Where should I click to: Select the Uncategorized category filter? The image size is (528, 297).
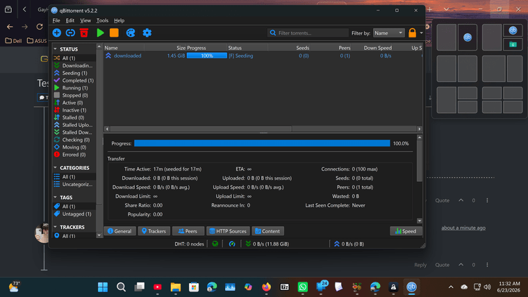74,185
